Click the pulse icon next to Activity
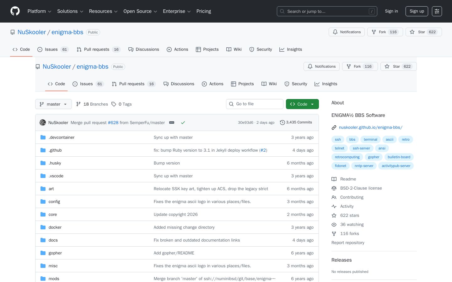The image size is (452, 282). [x=334, y=206]
